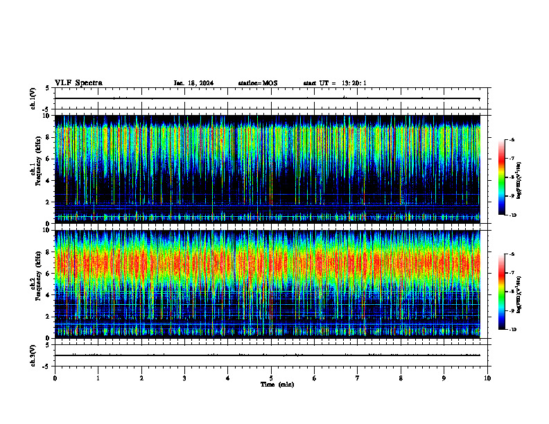Click the -6 value on ch.2 colorbar
The height and width of the screenshot is (424, 549).
(512, 254)
